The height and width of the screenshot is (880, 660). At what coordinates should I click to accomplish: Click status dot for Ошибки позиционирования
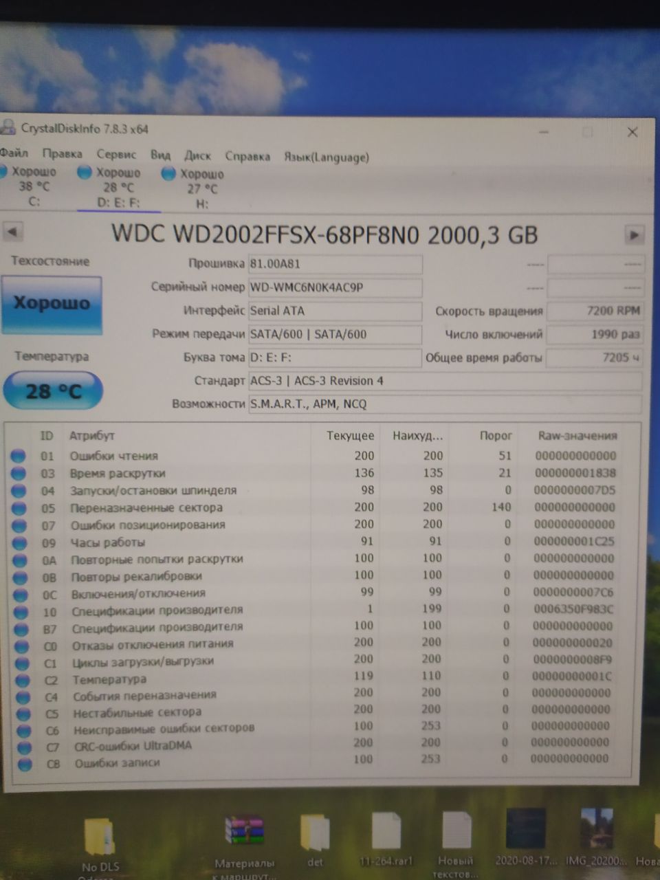point(19,526)
